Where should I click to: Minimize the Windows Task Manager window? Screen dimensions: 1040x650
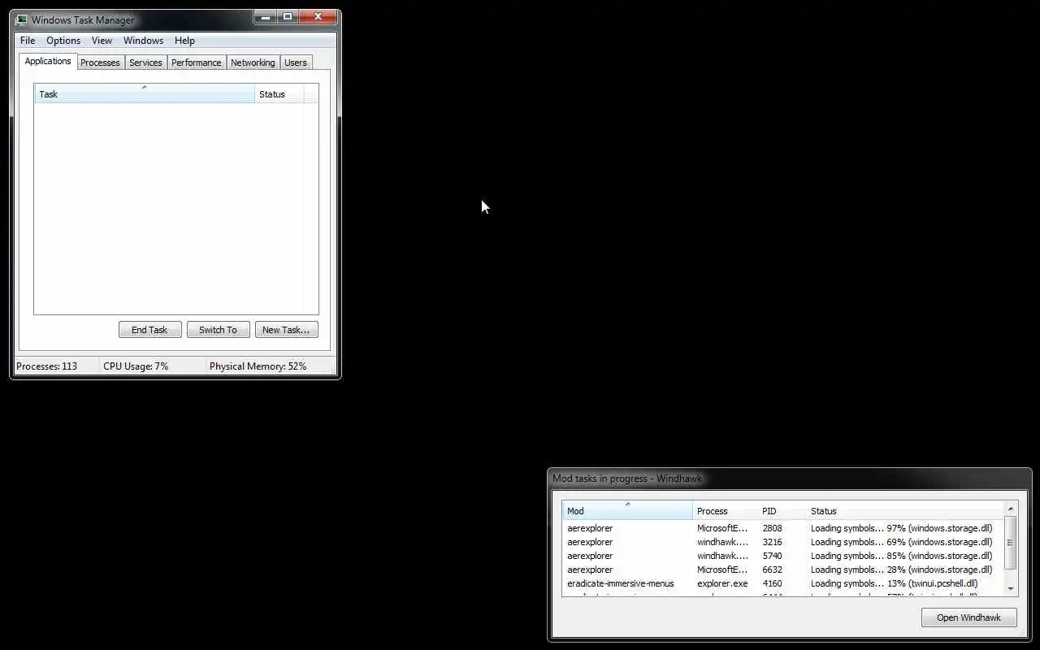[x=265, y=16]
